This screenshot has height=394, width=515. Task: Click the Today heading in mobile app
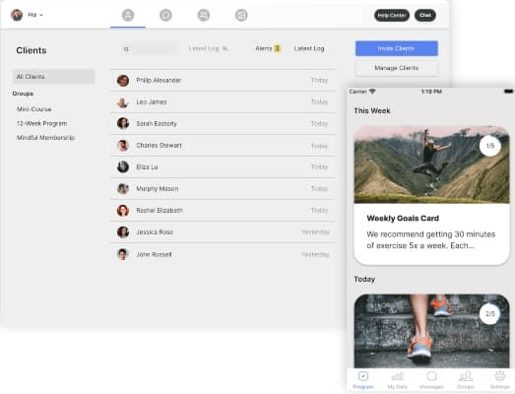(x=364, y=279)
